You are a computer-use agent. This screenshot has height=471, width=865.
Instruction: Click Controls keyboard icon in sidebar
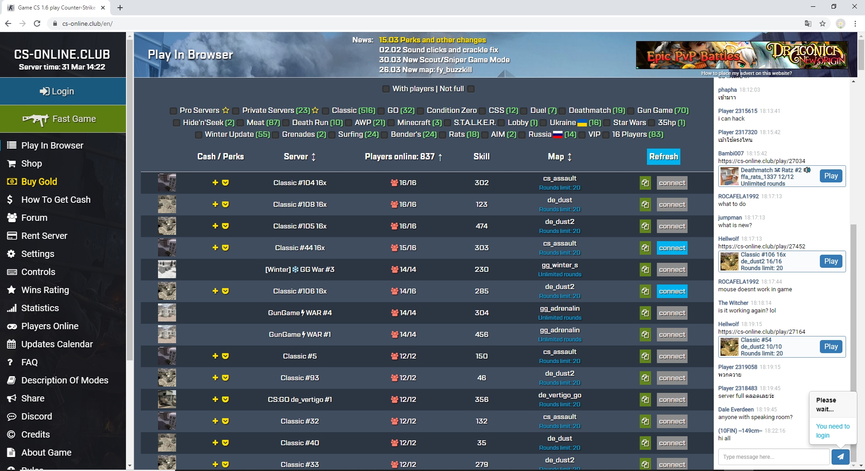pos(12,272)
